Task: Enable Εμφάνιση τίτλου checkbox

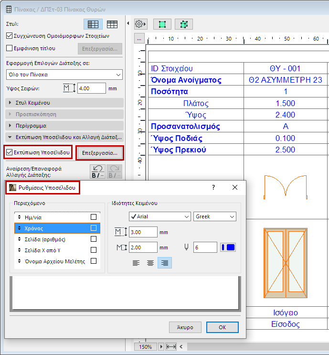Action: 9,48
